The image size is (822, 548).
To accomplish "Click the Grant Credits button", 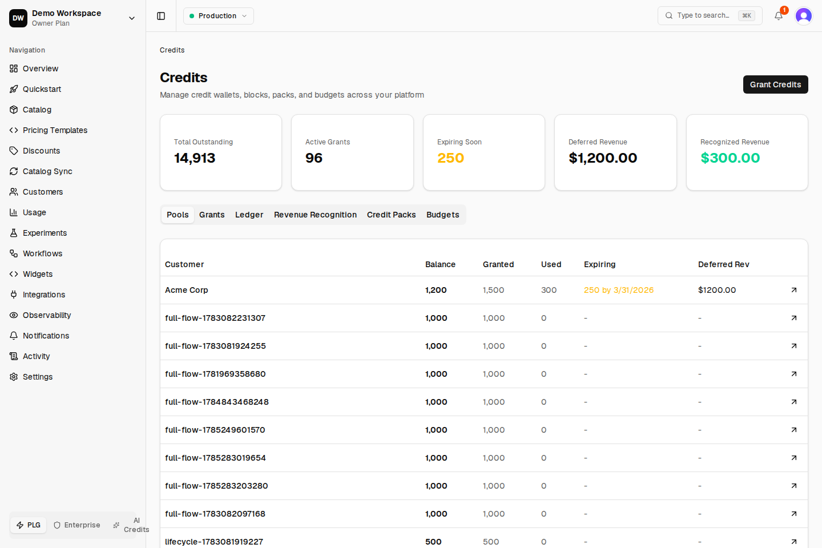I will click(x=776, y=84).
